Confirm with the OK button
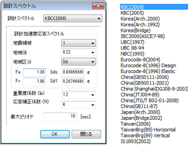 pos(55,134)
